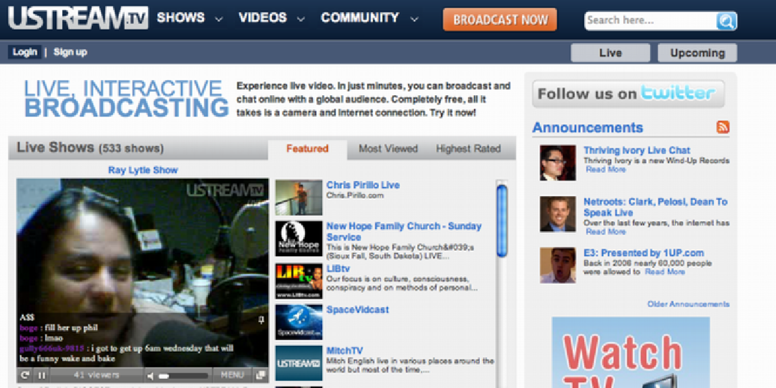This screenshot has height=388, width=776.
Task: Switch to the Highest Rated tab
Action: click(x=468, y=149)
